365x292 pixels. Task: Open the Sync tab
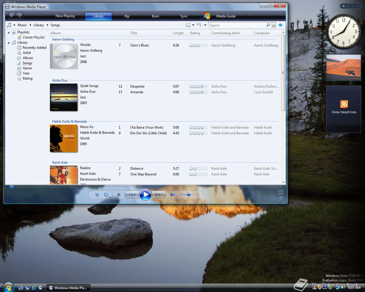[x=184, y=16]
